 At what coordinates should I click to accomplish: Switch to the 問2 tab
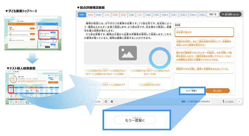(x=90, y=15)
